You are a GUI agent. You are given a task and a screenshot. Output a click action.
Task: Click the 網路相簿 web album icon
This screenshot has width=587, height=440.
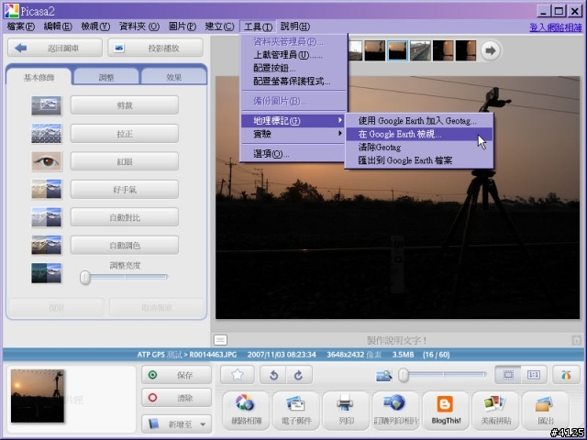pos(246,410)
